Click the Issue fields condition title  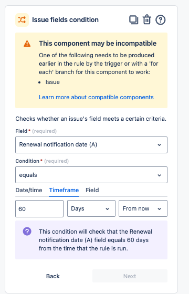(x=65, y=20)
